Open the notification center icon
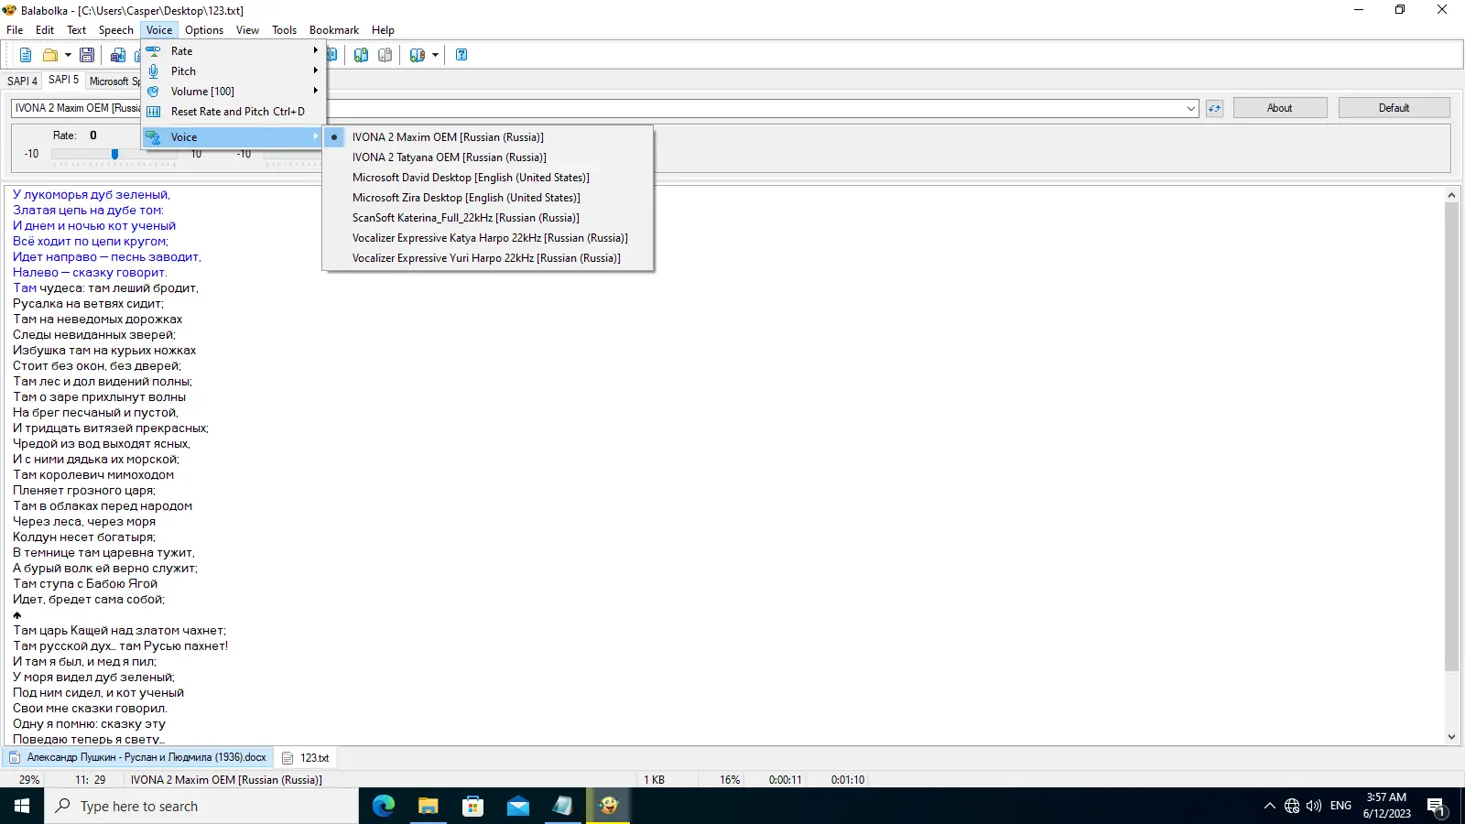Viewport: 1465px width, 824px height. [1437, 806]
